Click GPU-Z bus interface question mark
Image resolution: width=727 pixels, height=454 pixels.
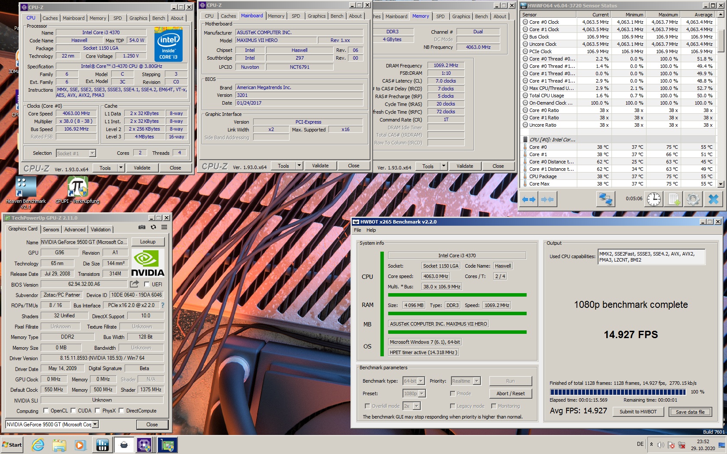(x=163, y=305)
